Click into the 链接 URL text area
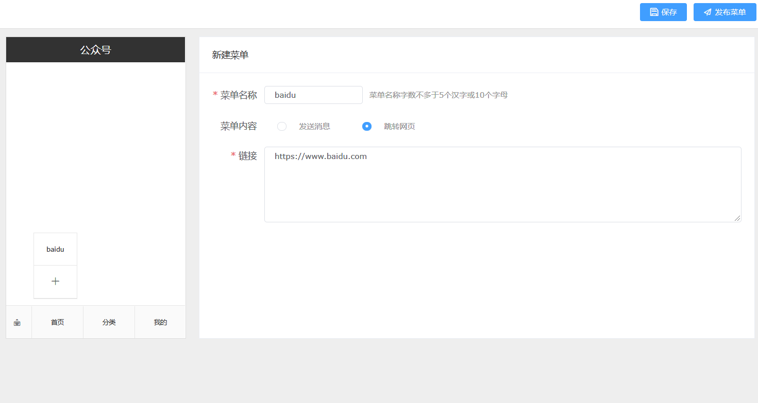This screenshot has width=758, height=403. [502, 184]
